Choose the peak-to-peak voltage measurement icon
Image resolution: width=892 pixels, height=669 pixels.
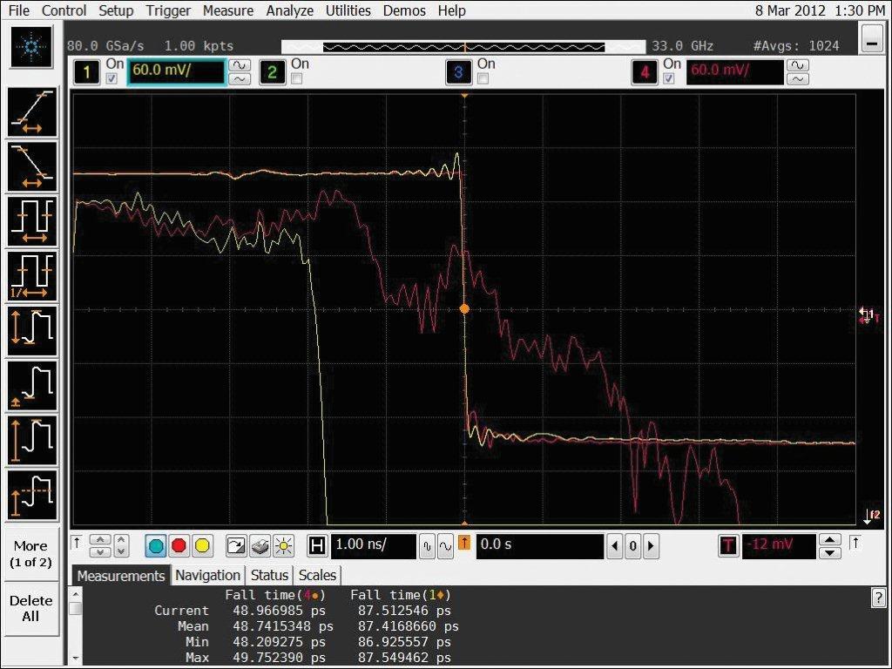[x=33, y=331]
